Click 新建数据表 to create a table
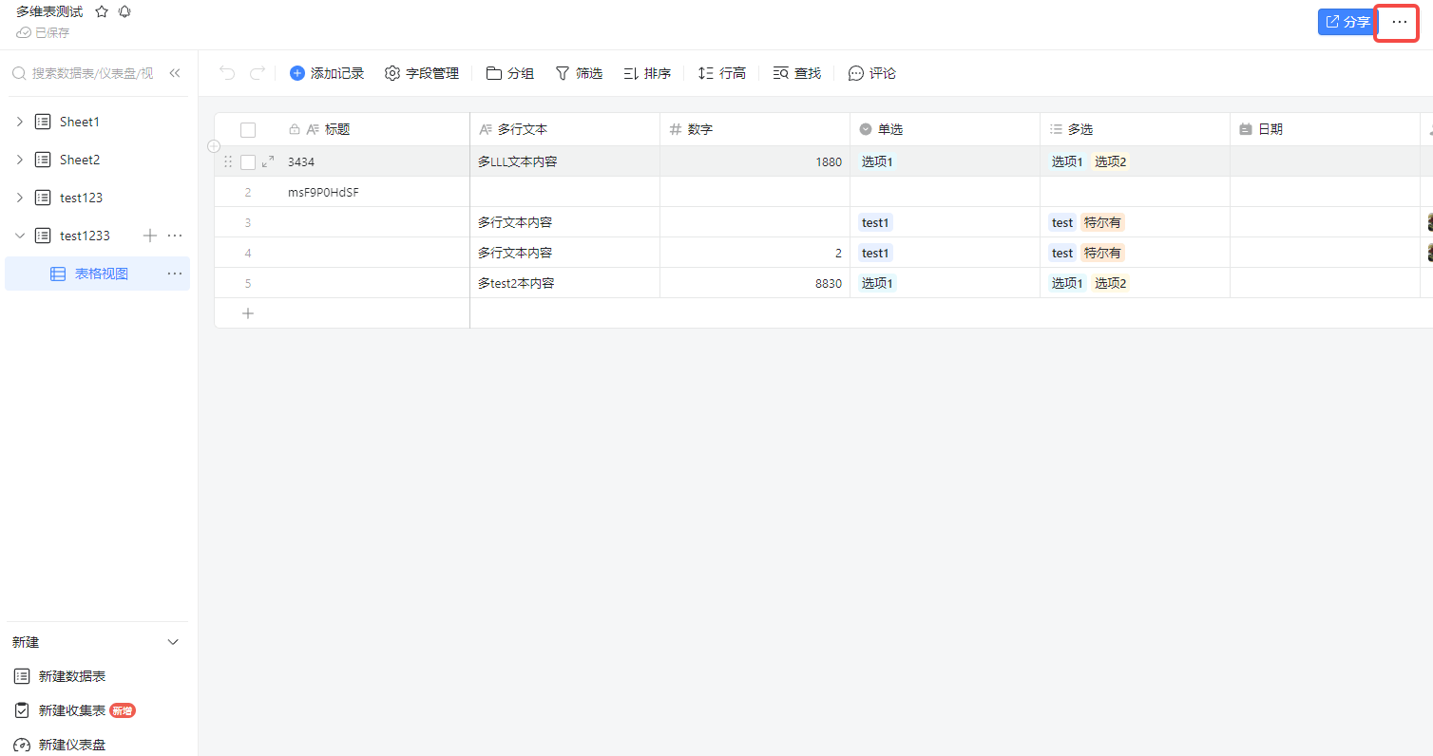The height and width of the screenshot is (756, 1433). pyautogui.click(x=60, y=676)
